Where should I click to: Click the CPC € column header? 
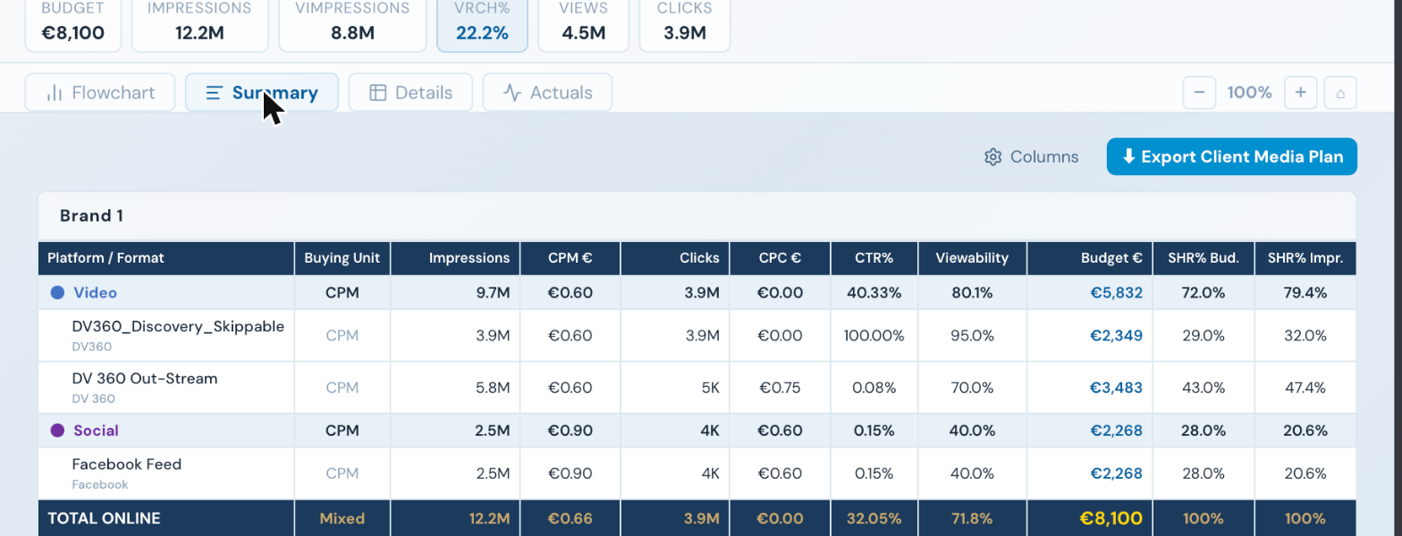(x=780, y=258)
